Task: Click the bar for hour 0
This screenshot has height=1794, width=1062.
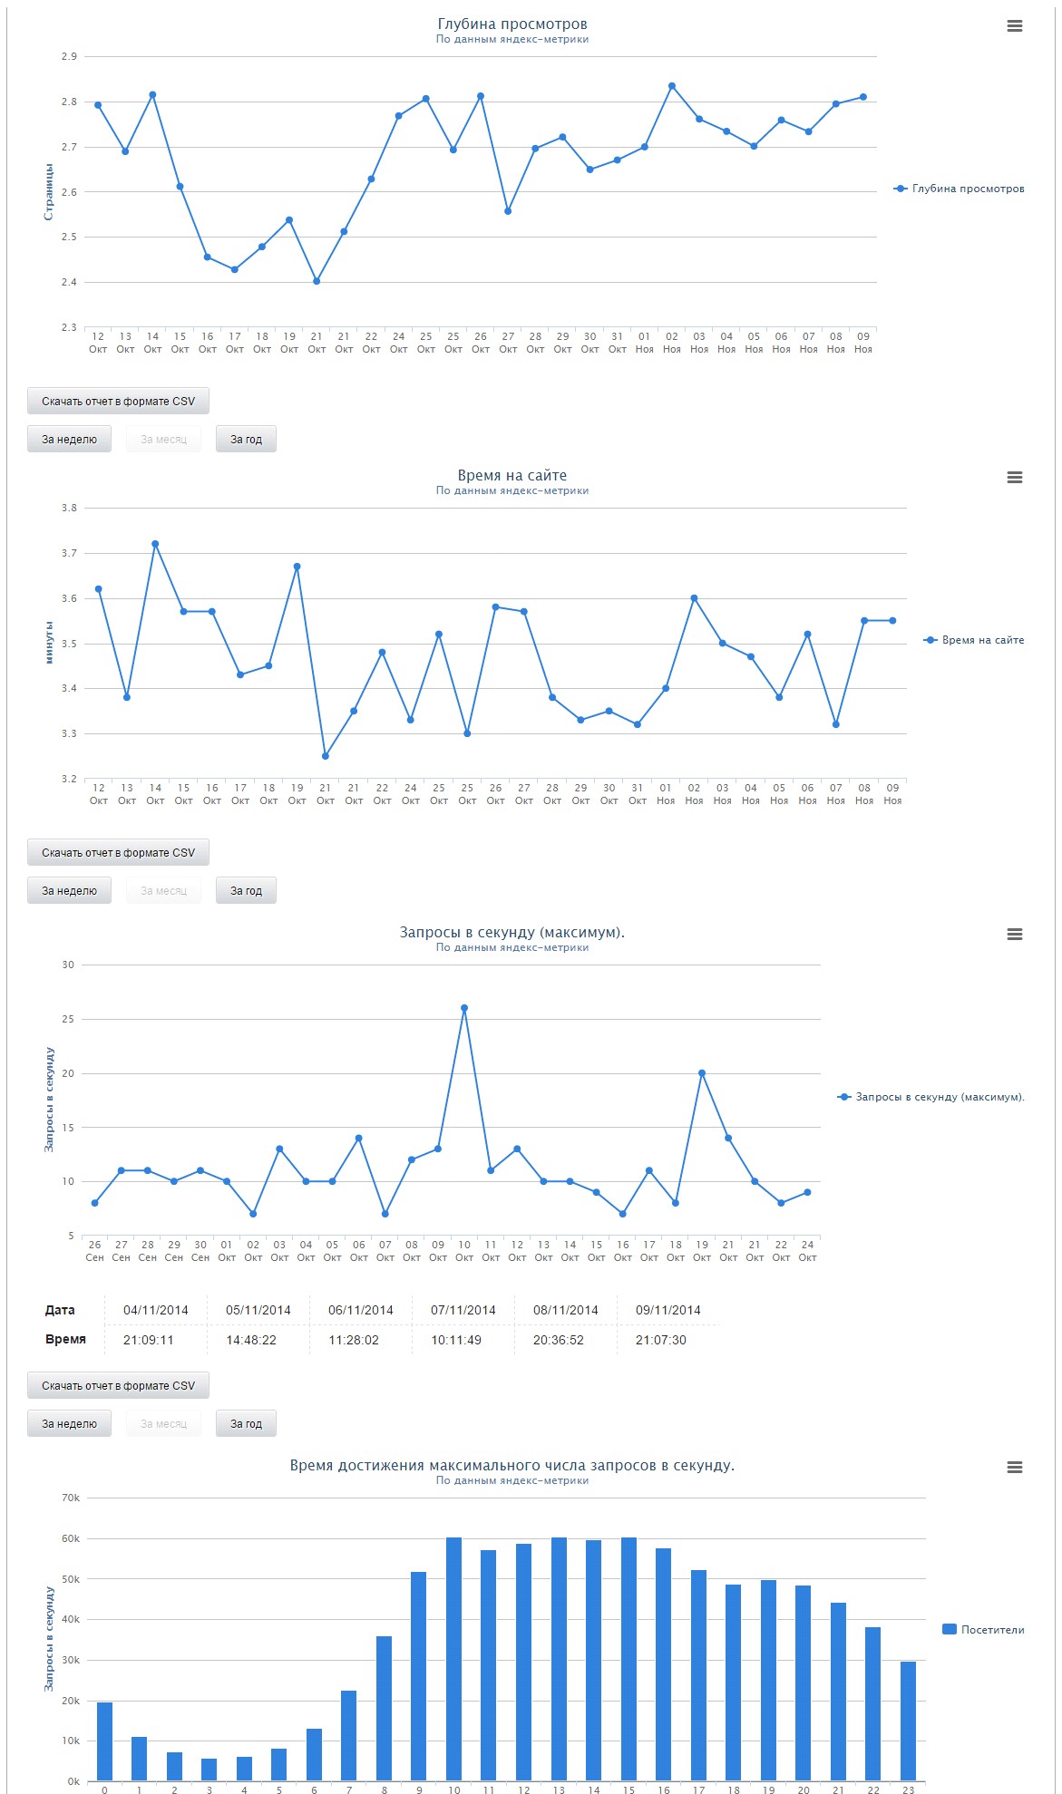Action: [x=104, y=1741]
